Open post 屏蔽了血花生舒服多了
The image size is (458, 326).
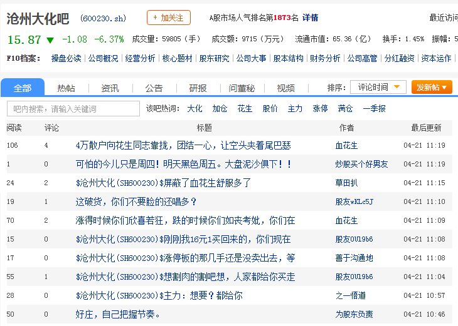pos(163,183)
